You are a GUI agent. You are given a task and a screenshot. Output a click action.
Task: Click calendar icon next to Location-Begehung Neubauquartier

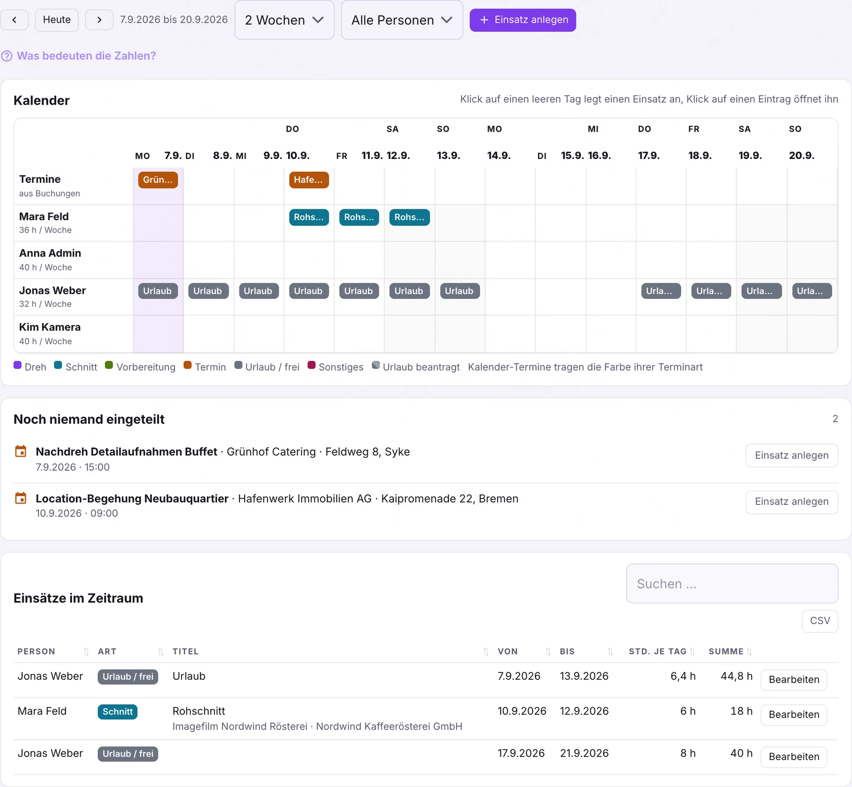click(x=21, y=498)
